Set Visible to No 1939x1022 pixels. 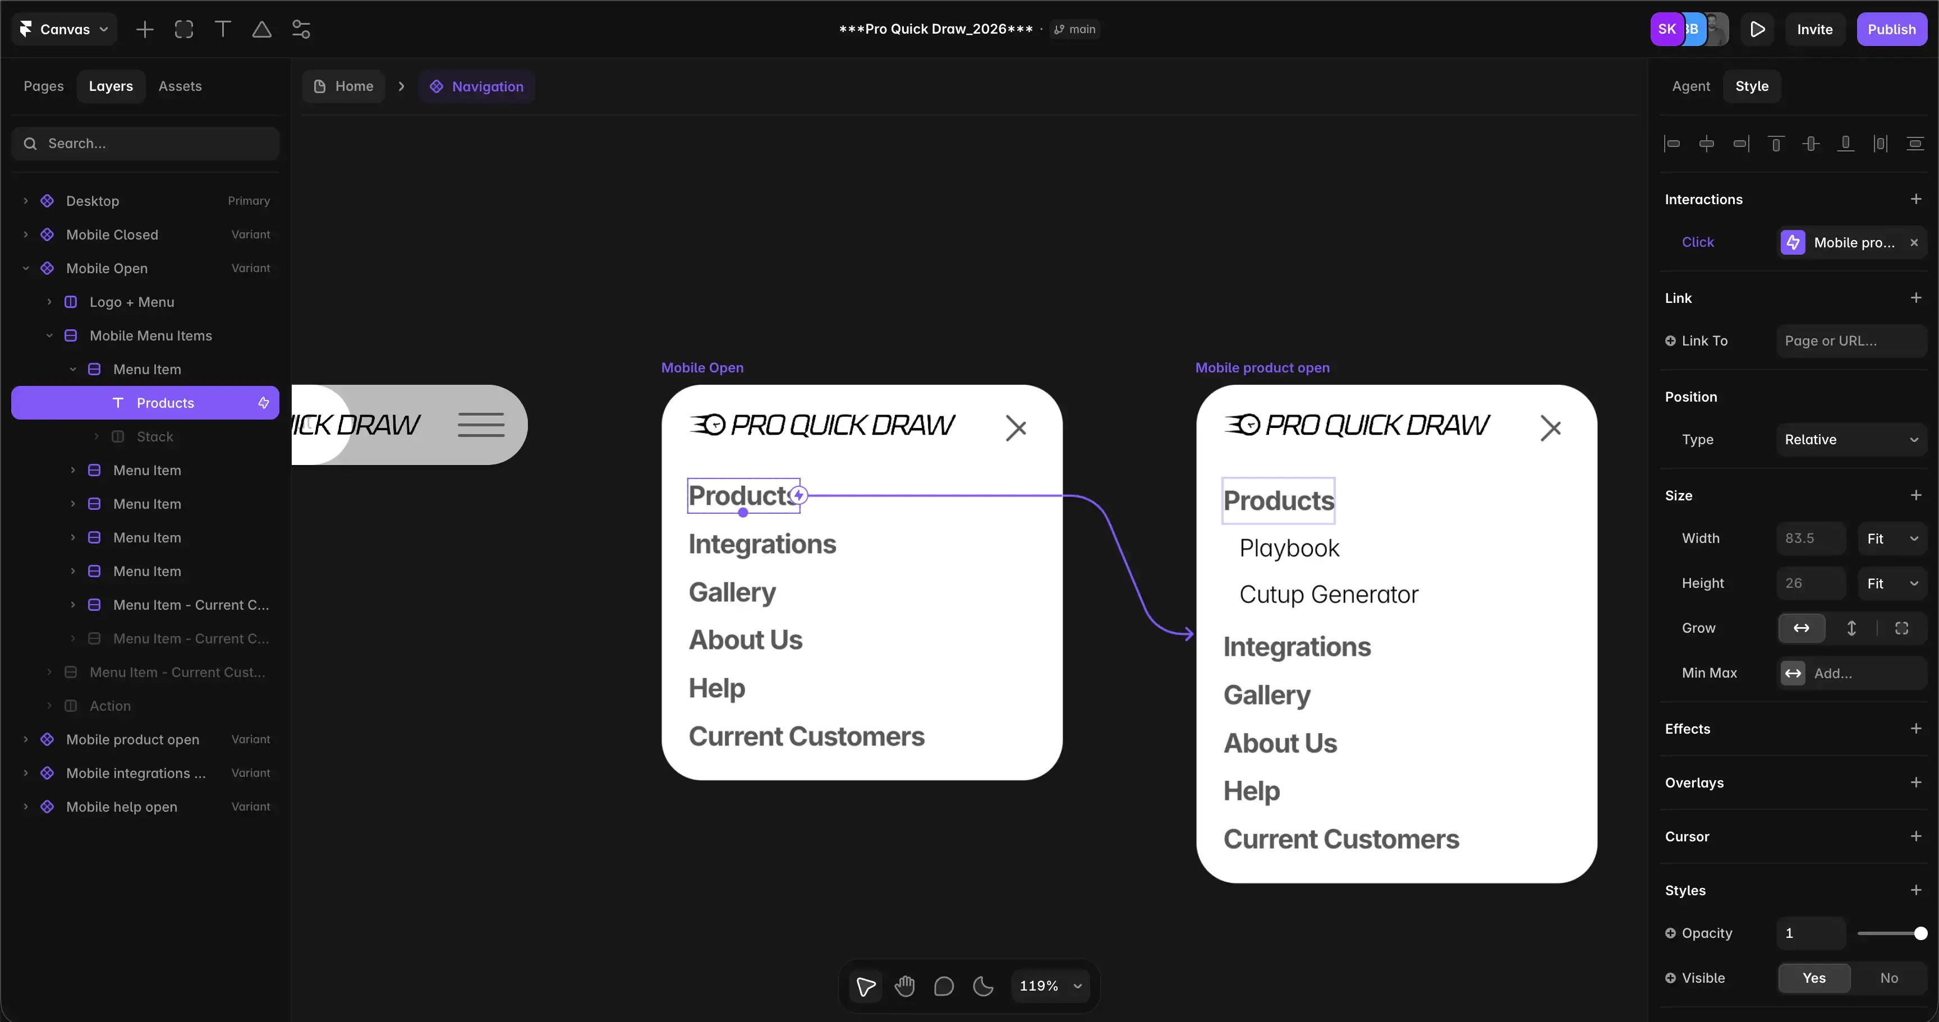[x=1889, y=978]
